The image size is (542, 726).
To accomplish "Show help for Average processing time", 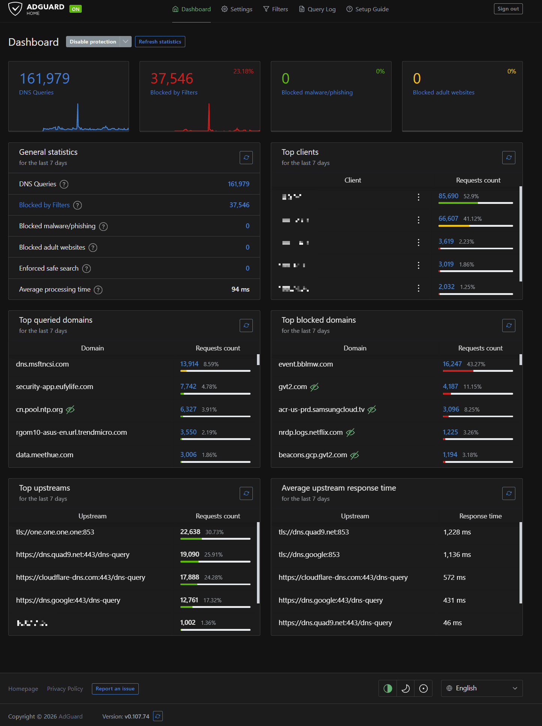I will [x=98, y=290].
